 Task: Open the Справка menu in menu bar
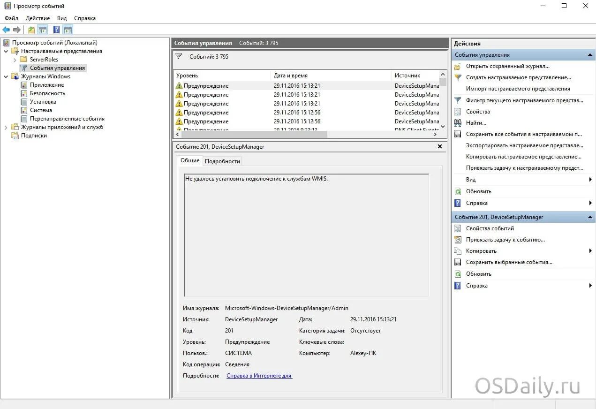click(x=85, y=18)
